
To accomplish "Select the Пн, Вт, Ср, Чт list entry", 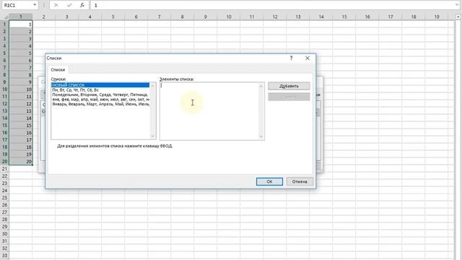I will [100, 90].
